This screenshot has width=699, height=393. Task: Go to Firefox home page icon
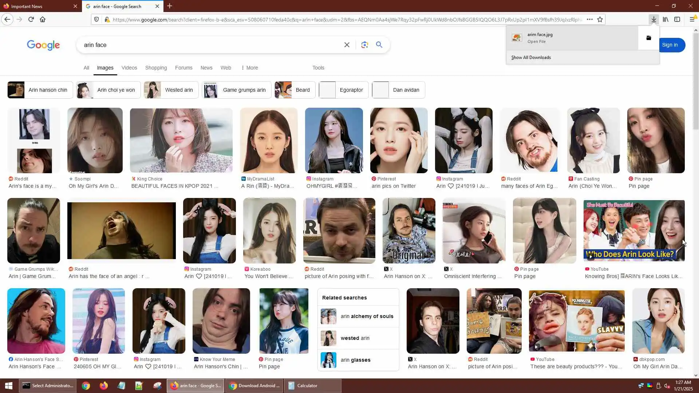pos(43,20)
